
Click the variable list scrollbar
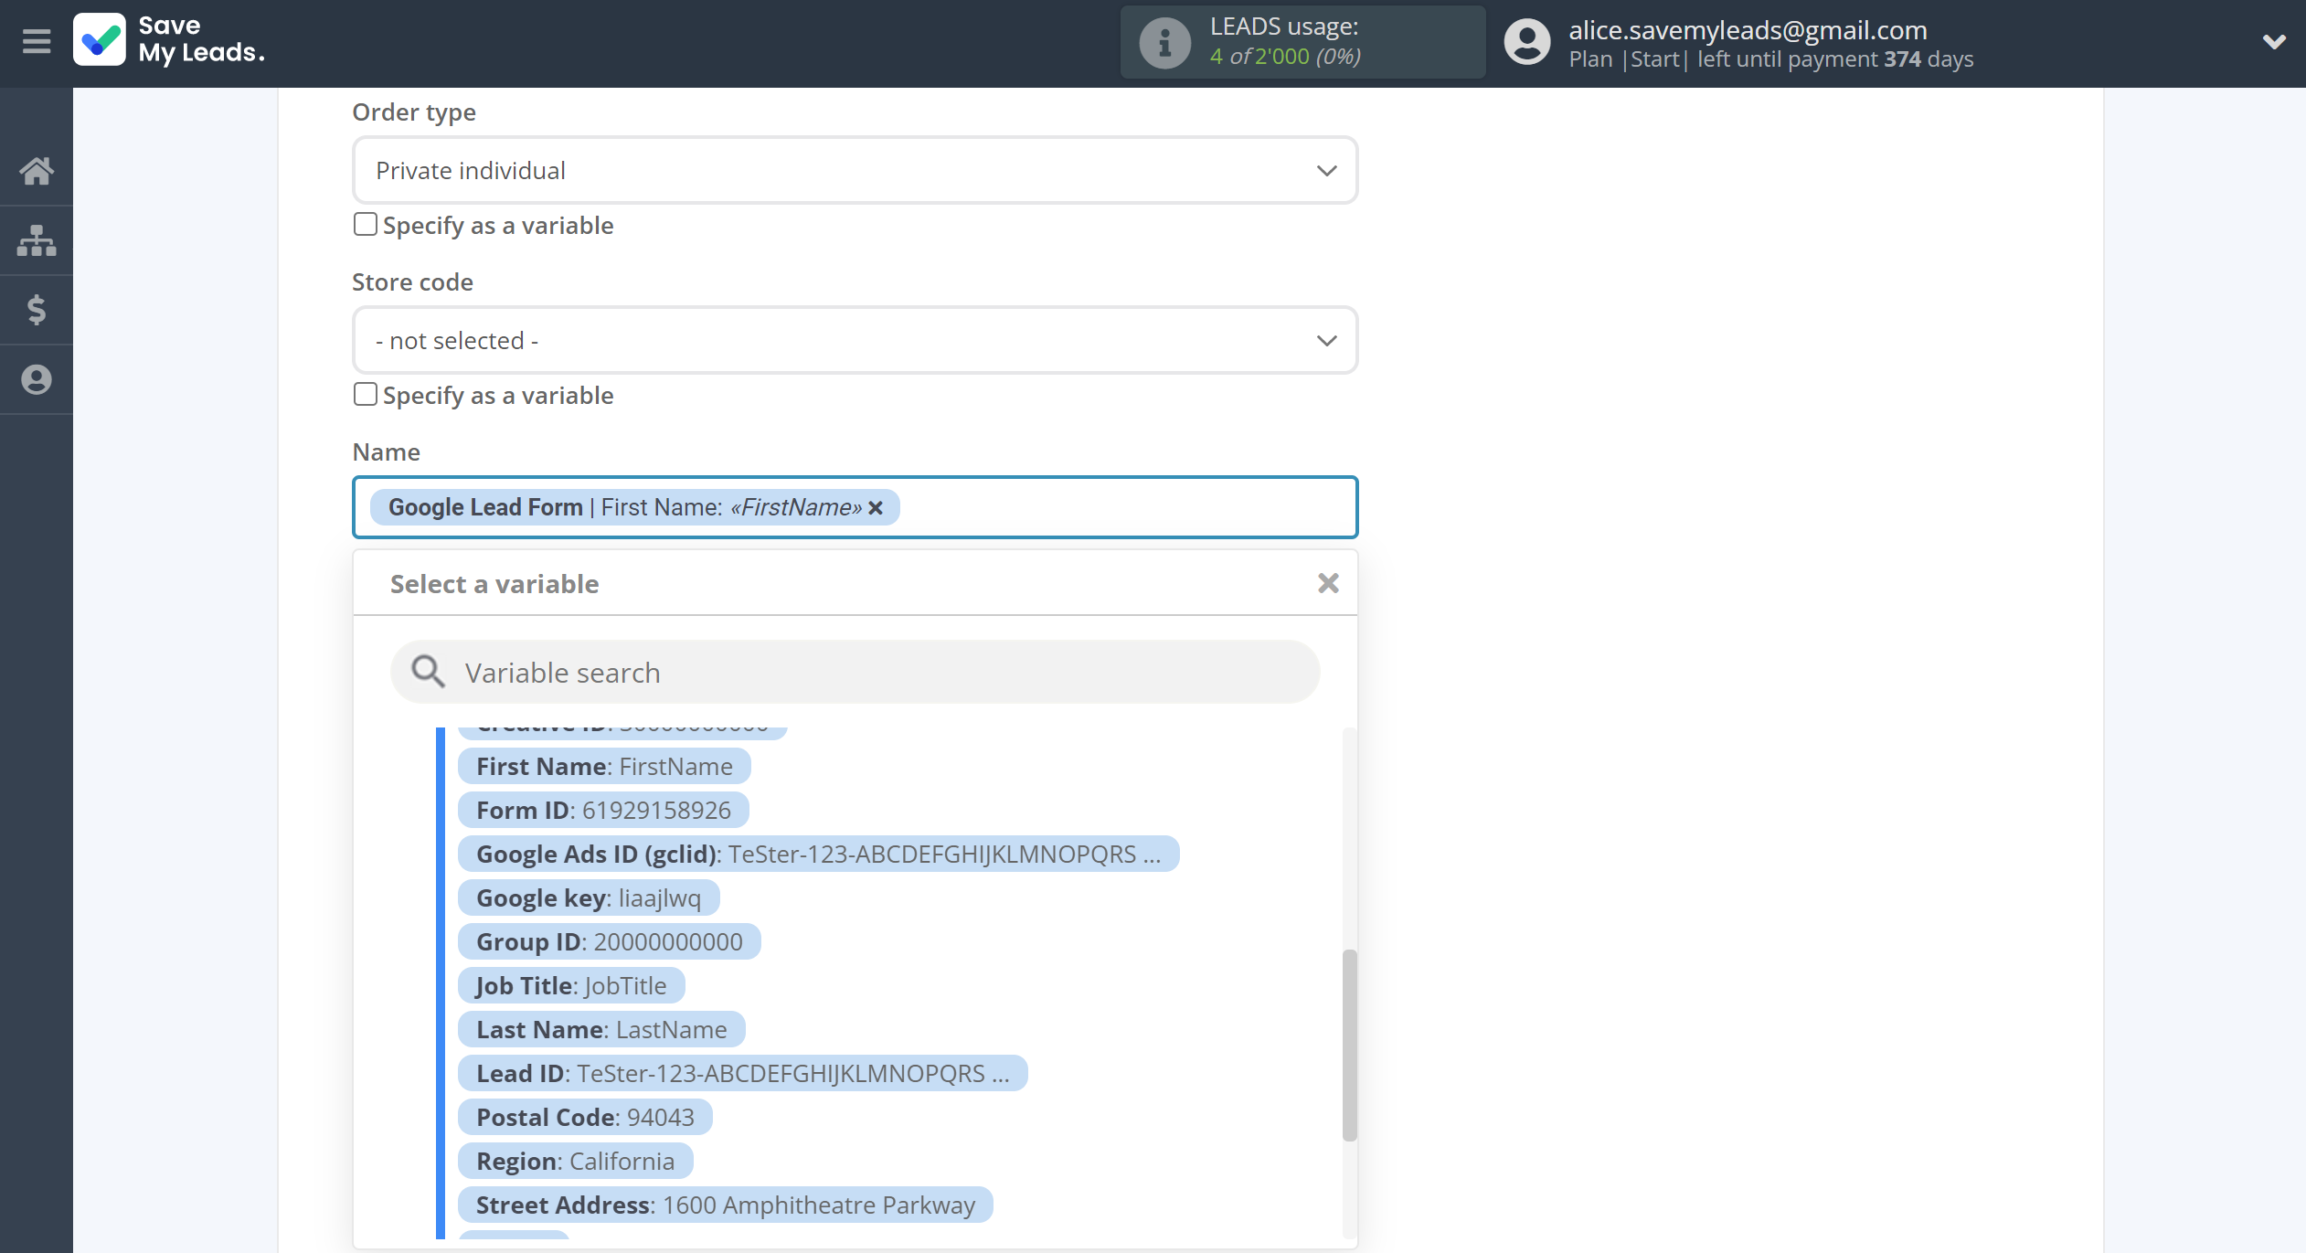click(1349, 1046)
